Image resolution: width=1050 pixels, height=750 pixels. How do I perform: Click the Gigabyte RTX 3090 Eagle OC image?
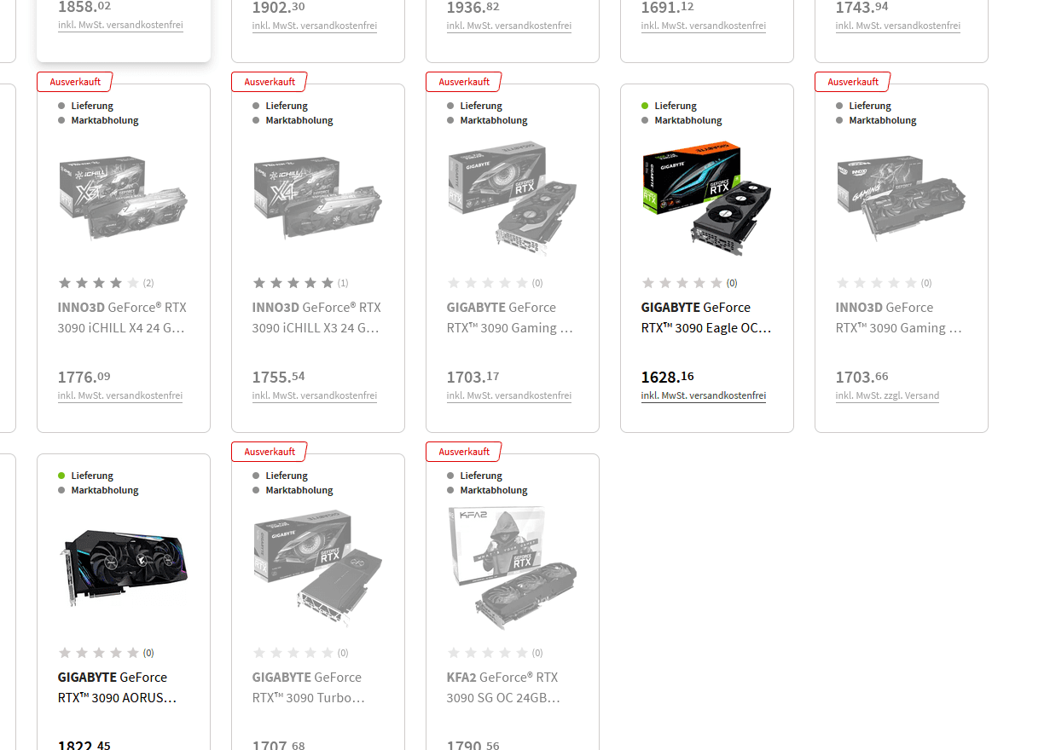pyautogui.click(x=707, y=199)
